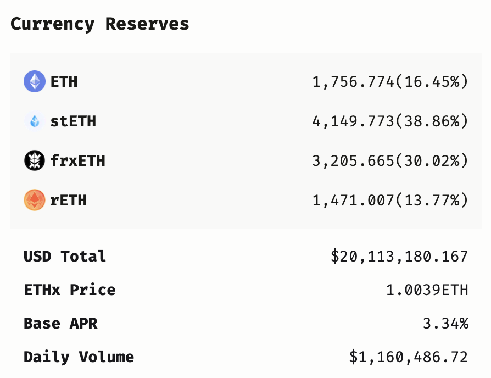The image size is (491, 378).
Task: Click the 1.0039ETH price value
Action: (427, 290)
